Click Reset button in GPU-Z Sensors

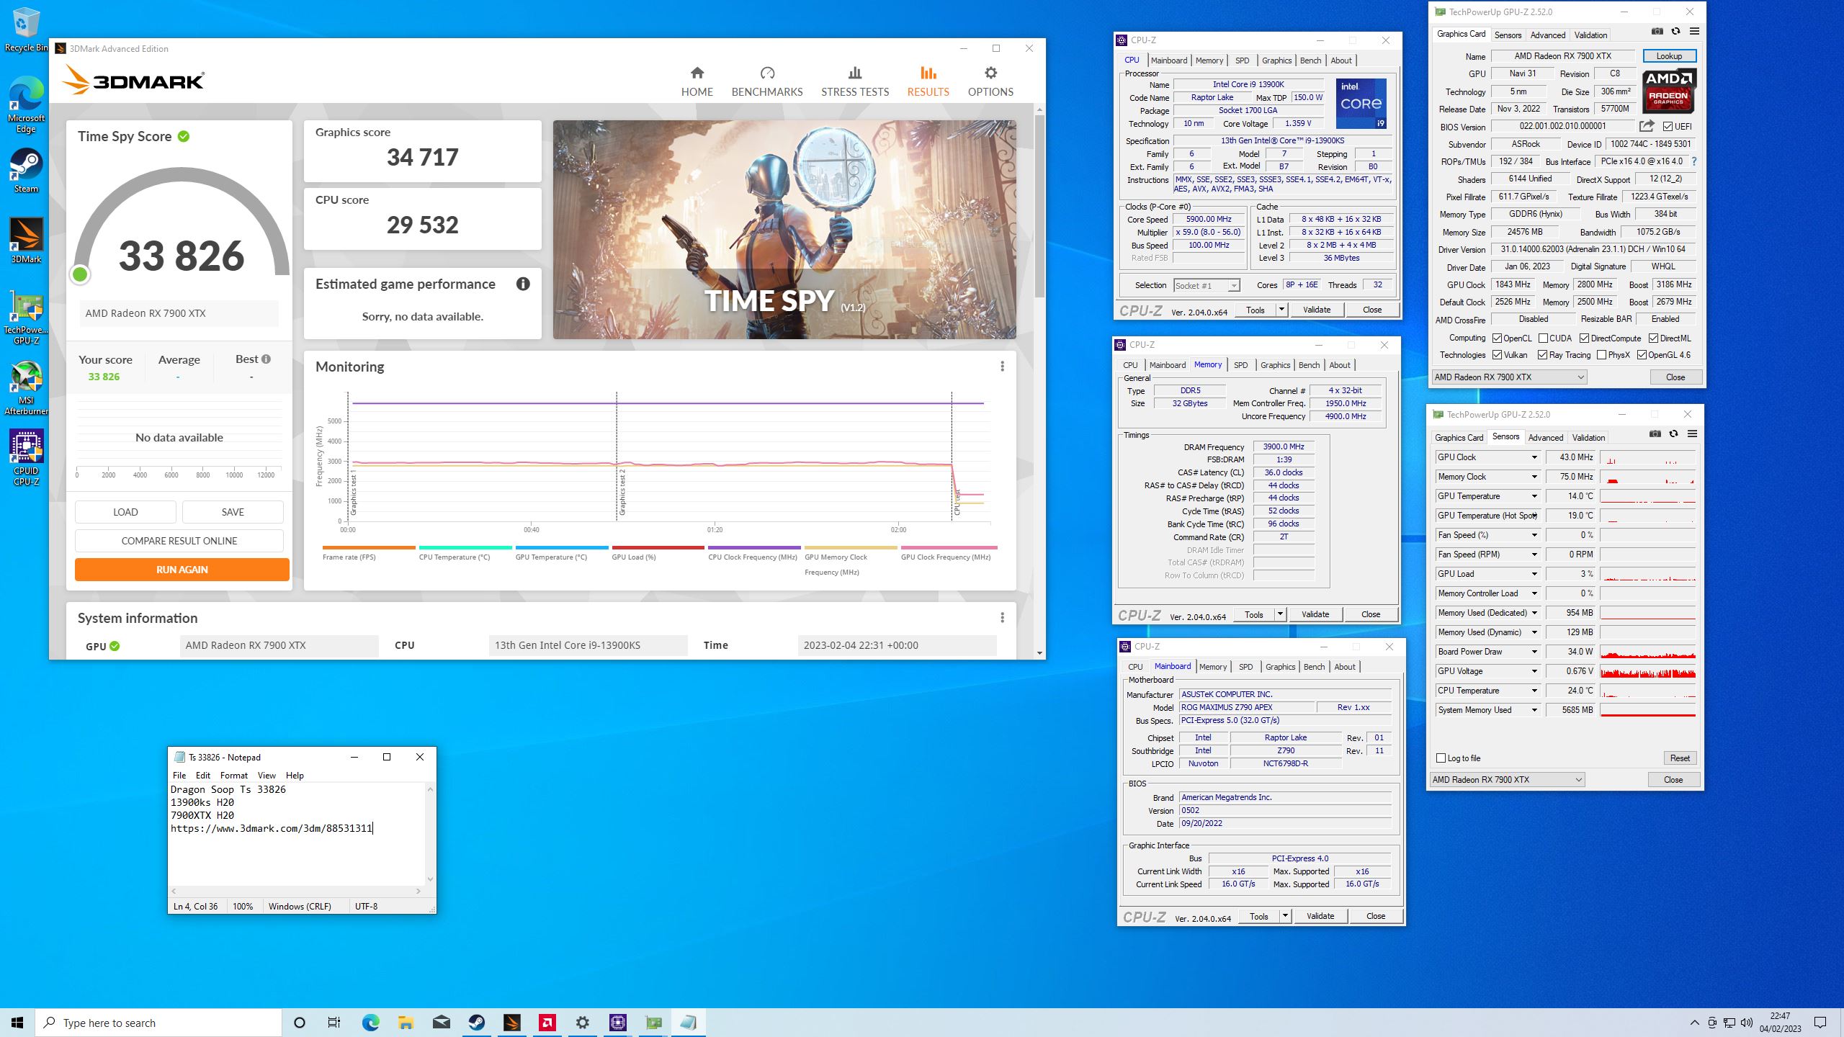(x=1680, y=758)
